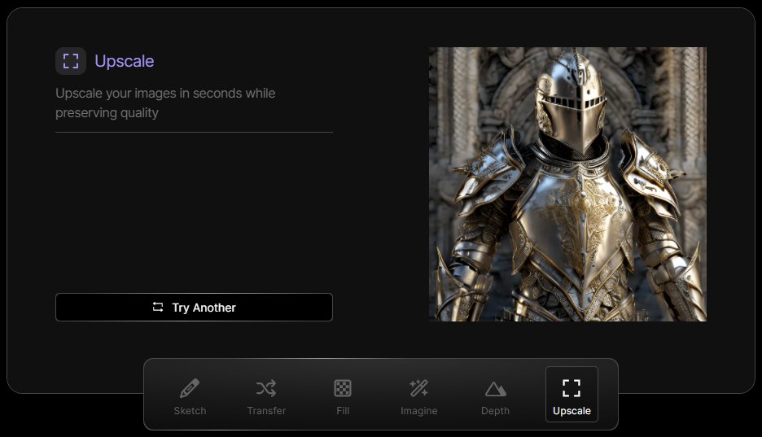The image size is (762, 437).
Task: Click the Try Another button
Action: (194, 308)
